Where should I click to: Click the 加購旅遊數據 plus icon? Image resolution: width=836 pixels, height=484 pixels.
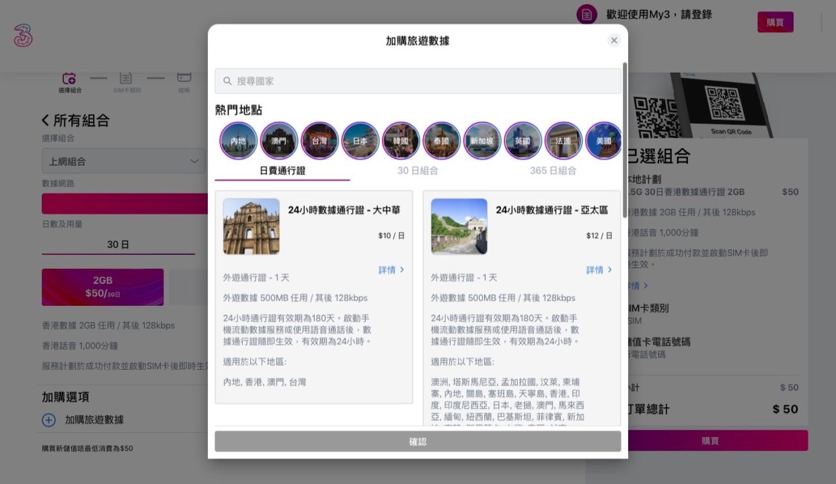click(x=48, y=419)
